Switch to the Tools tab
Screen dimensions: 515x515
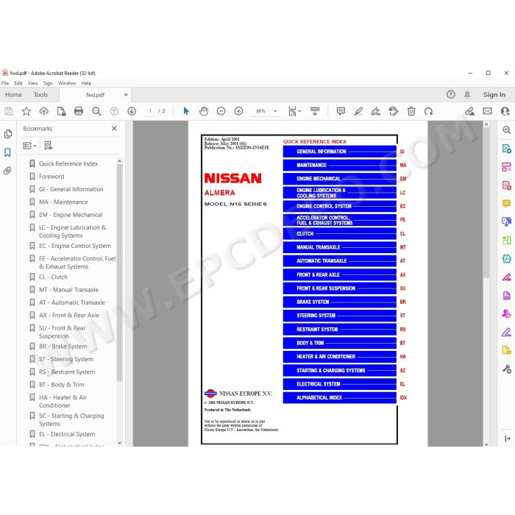coord(40,95)
